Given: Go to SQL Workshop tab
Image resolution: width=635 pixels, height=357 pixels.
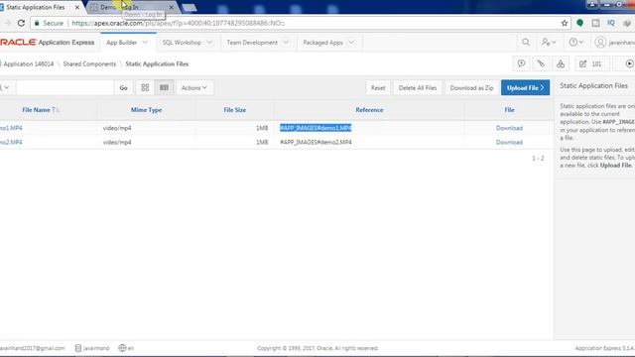Looking at the screenshot, I should tap(182, 43).
